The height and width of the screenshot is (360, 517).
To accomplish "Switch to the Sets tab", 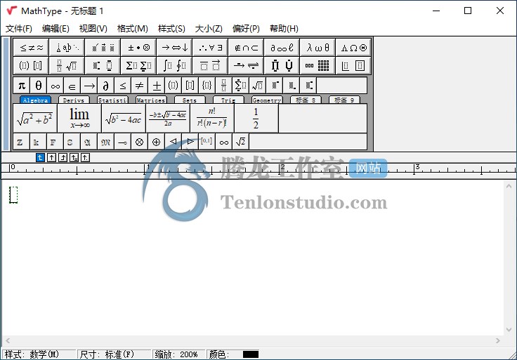I will click(190, 100).
